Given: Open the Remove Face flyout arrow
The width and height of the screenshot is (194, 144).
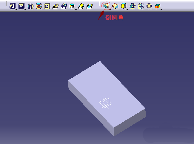Looking at the screenshot, I should click(161, 10).
